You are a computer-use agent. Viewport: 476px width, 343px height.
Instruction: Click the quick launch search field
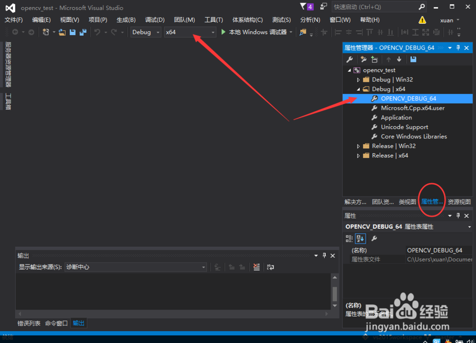[375, 7]
